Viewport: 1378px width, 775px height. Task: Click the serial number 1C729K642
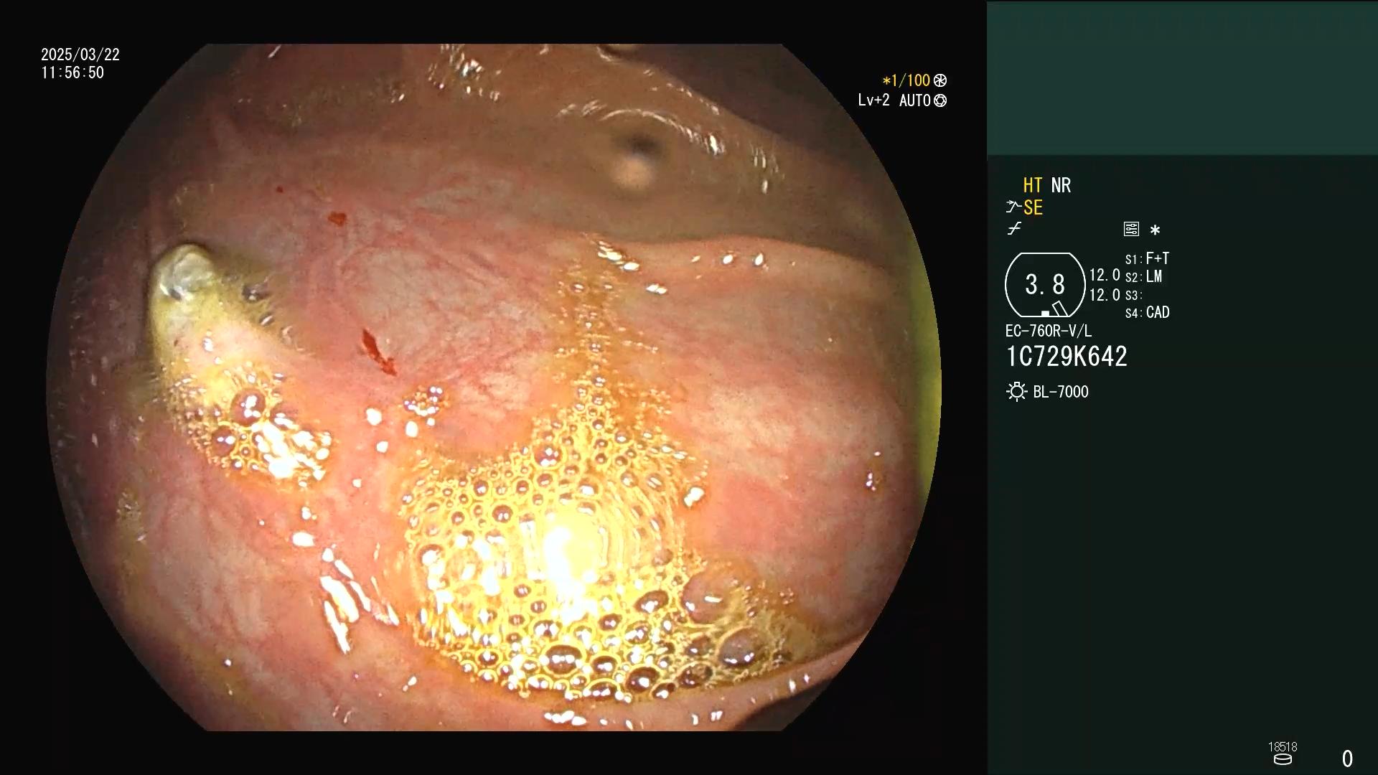(x=1067, y=357)
